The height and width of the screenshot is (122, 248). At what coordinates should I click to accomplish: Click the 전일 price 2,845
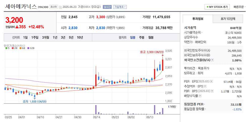pyautogui.click(x=73, y=17)
